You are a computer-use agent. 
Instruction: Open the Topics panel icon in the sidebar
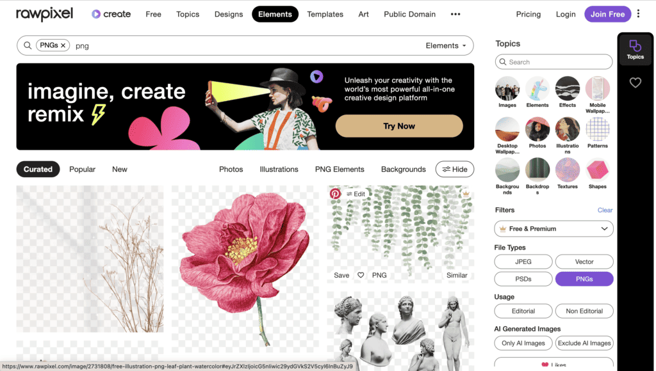(635, 49)
